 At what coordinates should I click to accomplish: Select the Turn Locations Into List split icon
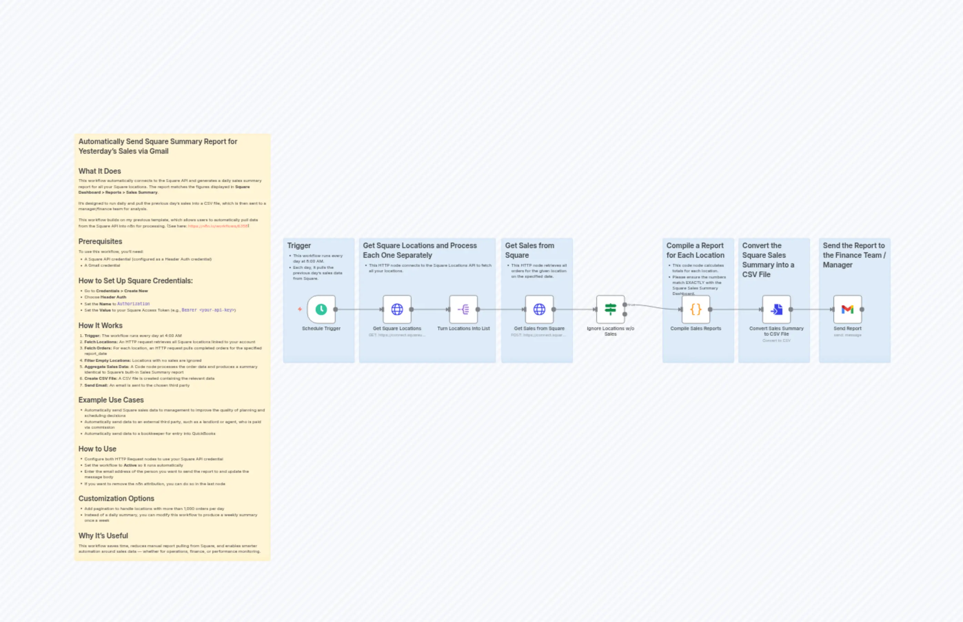pos(464,309)
